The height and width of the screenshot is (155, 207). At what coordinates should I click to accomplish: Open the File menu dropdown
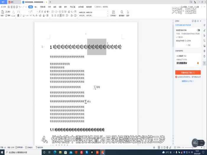(x=4, y=6)
